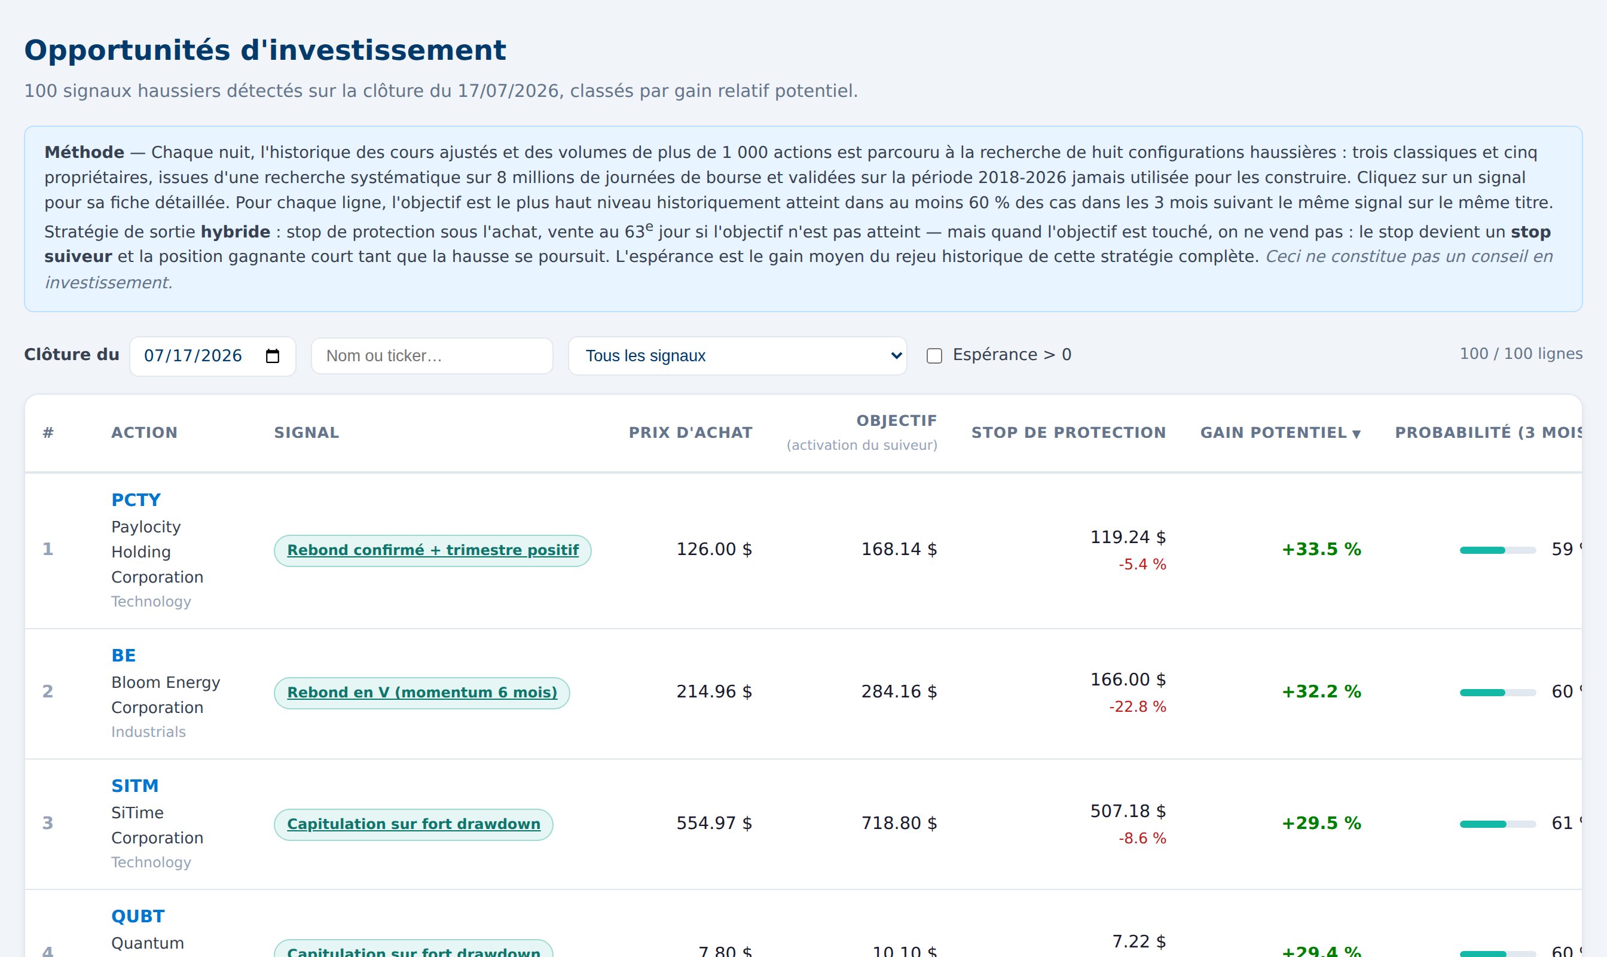Select the -22.8 % stop percentage

click(x=1138, y=707)
